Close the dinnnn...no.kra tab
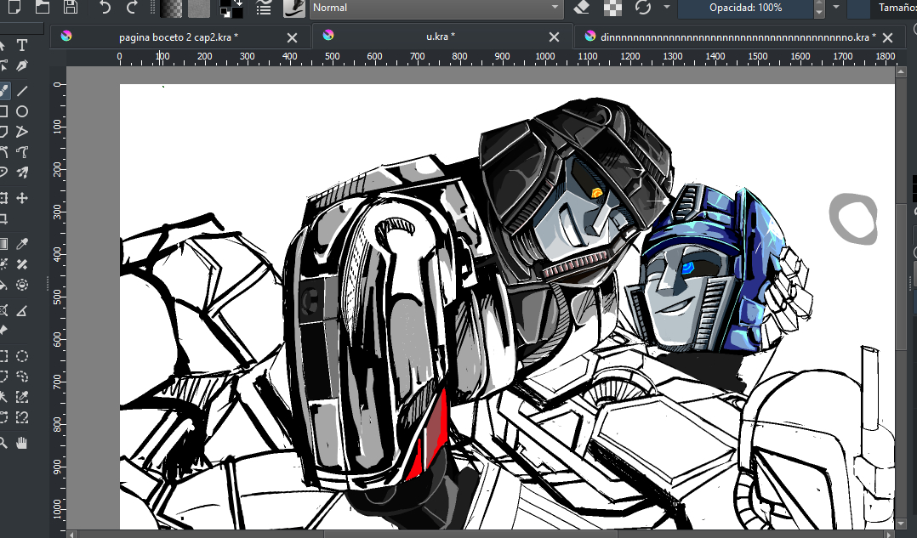This screenshot has width=917, height=538. [x=888, y=37]
